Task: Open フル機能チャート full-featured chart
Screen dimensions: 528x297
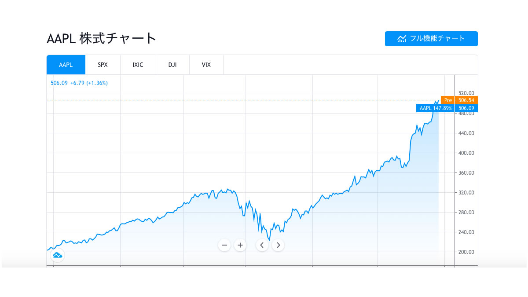Action: pyautogui.click(x=431, y=39)
